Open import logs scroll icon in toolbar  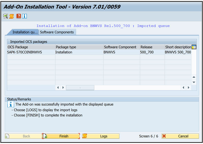click(x=12, y=16)
